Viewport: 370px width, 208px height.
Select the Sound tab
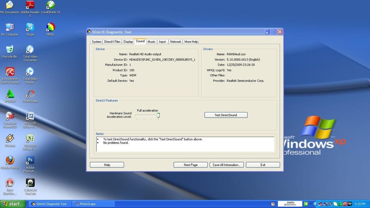pos(140,41)
